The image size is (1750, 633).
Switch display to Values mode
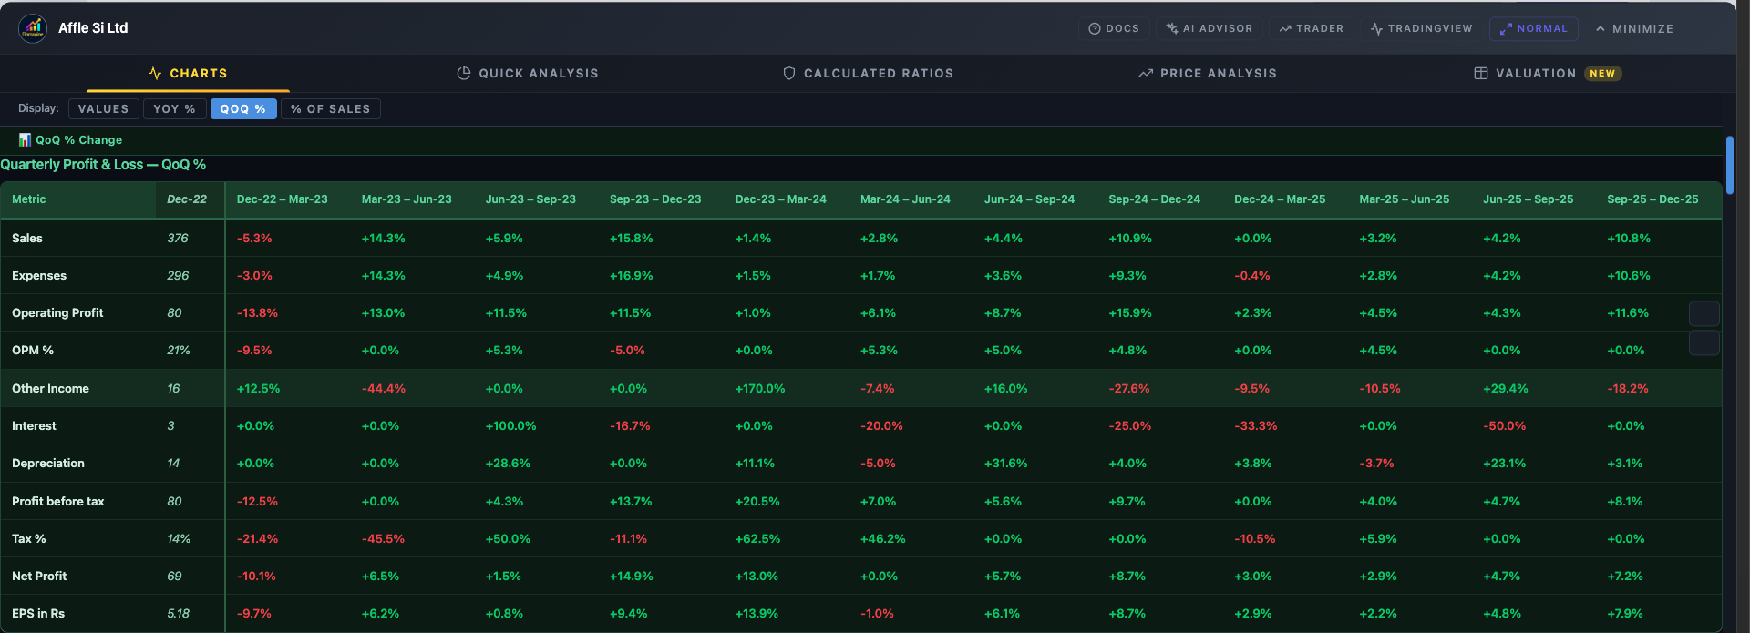click(x=104, y=109)
